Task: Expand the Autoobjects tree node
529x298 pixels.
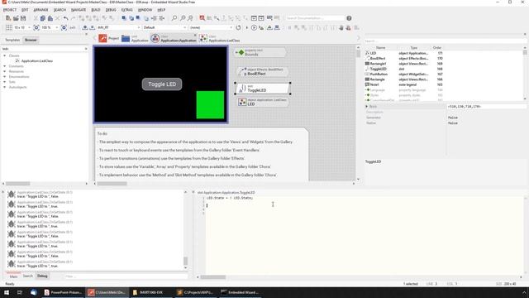Action: coord(5,87)
